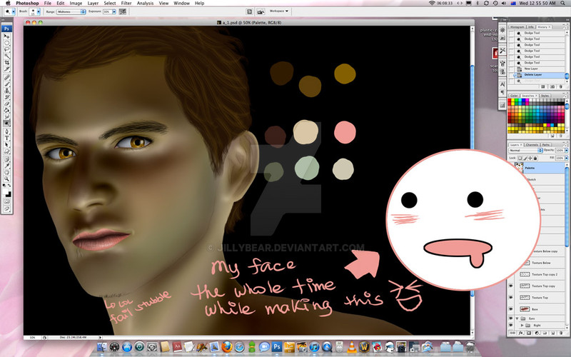Viewport: 571px width, 357px height.
Task: Select the Hand tool
Action: point(6,172)
